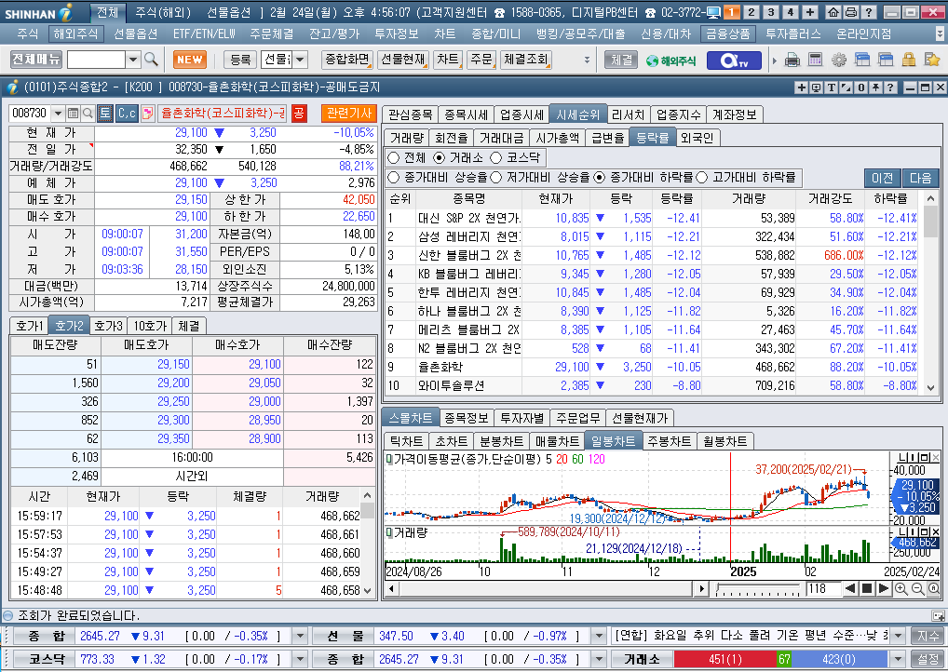Open the 해외주식 menu item
This screenshot has width=948, height=672.
[x=75, y=34]
